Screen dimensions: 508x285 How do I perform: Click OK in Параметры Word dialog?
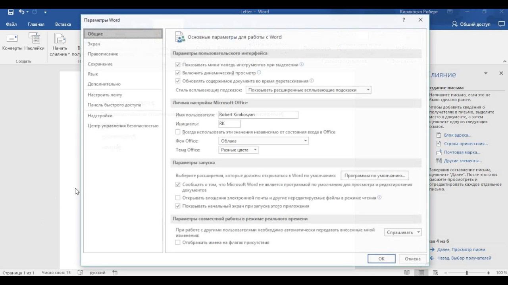tap(381, 258)
